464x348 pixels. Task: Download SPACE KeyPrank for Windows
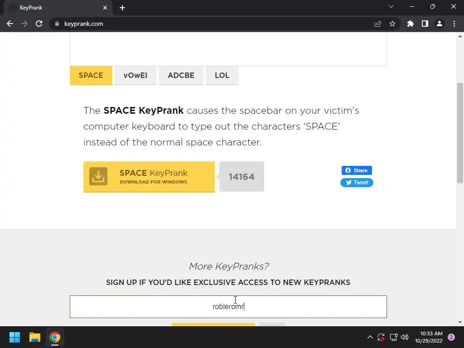pos(149,177)
